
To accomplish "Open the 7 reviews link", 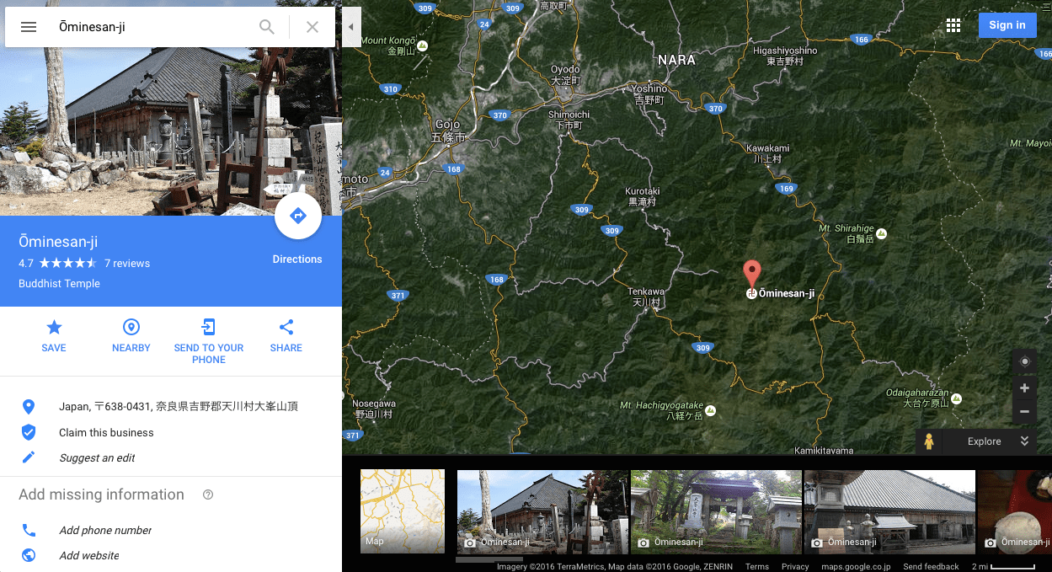I will (x=127, y=264).
